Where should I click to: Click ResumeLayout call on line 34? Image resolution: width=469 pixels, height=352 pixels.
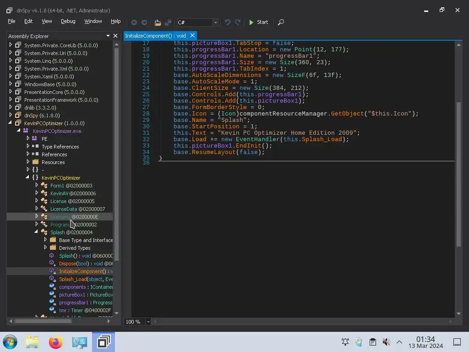pyautogui.click(x=213, y=152)
